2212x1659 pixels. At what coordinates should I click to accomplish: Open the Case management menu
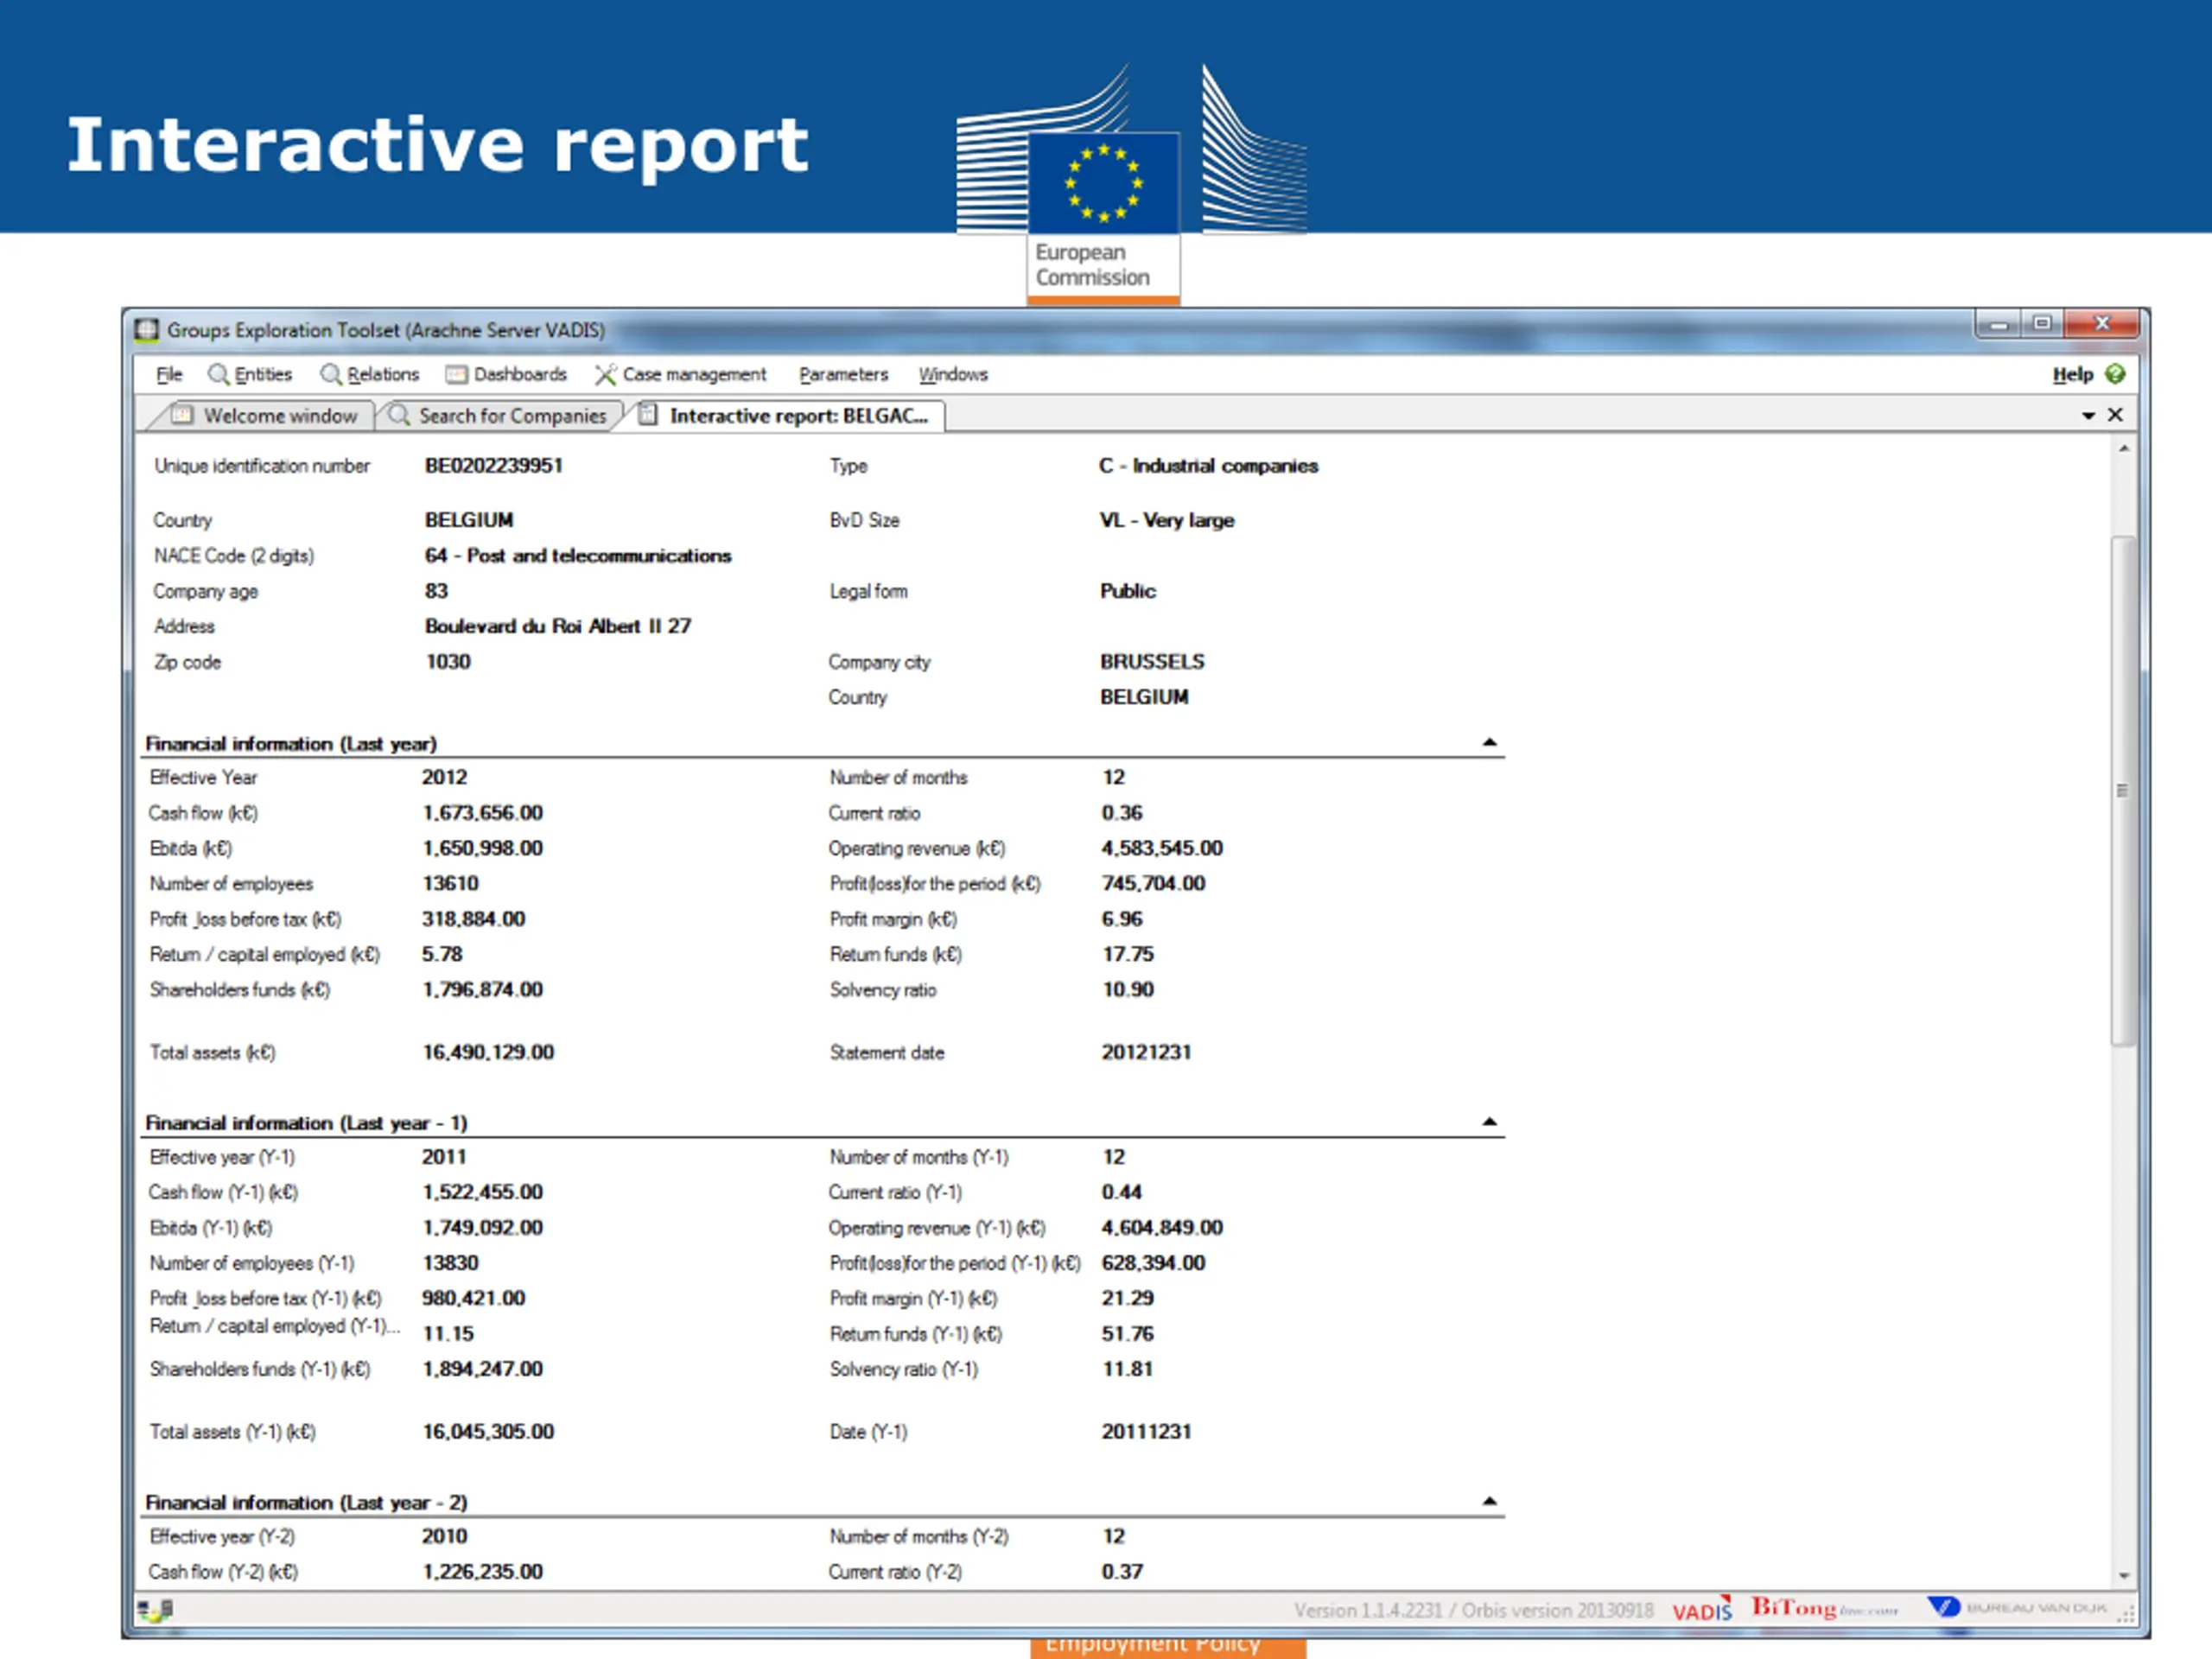(x=694, y=374)
